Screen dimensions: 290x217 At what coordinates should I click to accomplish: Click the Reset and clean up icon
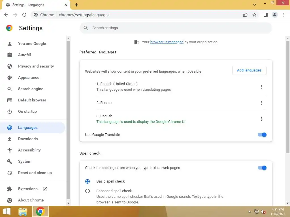pyautogui.click(x=10, y=173)
